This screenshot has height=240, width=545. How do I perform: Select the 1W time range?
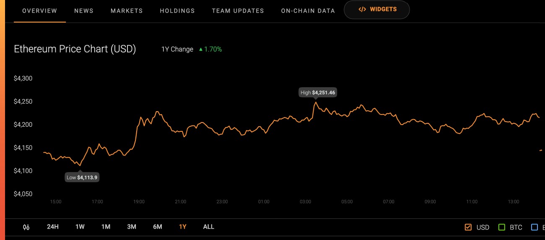pyautogui.click(x=80, y=227)
